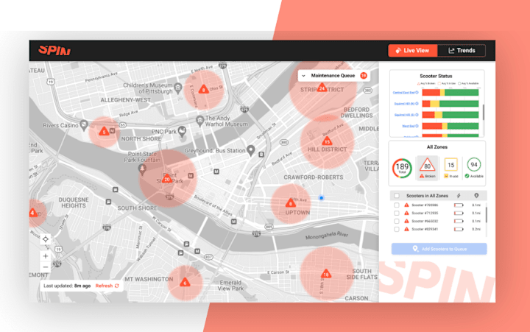
Task: Click the Ohio St cluster marker showing 8
Action: click(203, 90)
